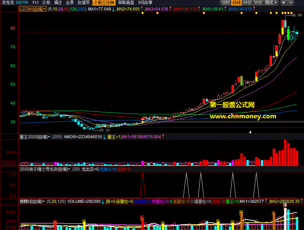This screenshot has width=304, height=230.
Task: Click the 倍量柱=0 value
Action: [125, 201]
